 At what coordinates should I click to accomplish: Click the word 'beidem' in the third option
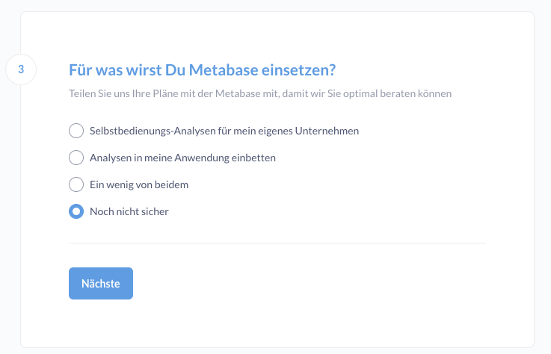click(173, 184)
